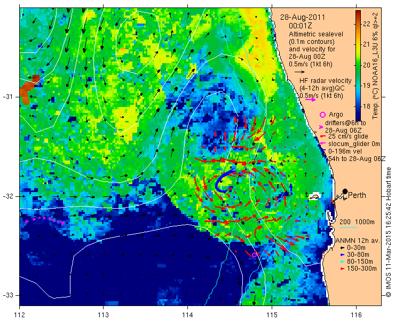Click the magenta Argo float circle on map

click(x=254, y=255)
